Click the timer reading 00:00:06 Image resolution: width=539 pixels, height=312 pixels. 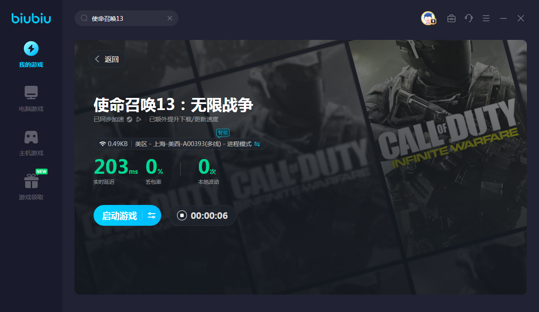[x=209, y=216]
